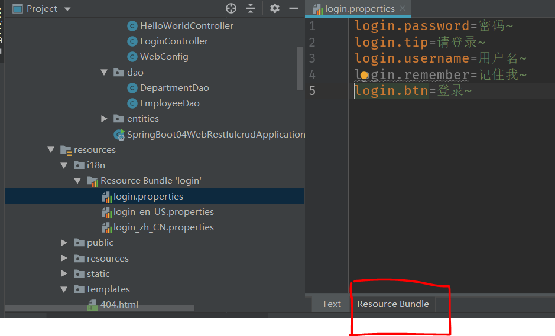Click the login.tip property line
555x336 pixels.
(420, 42)
